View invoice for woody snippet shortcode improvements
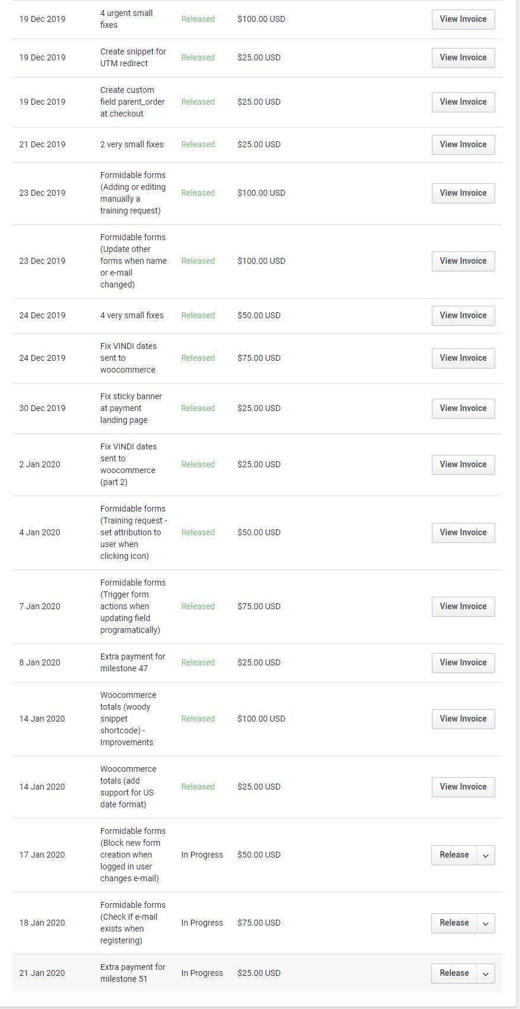The width and height of the screenshot is (520, 1009). (x=463, y=719)
